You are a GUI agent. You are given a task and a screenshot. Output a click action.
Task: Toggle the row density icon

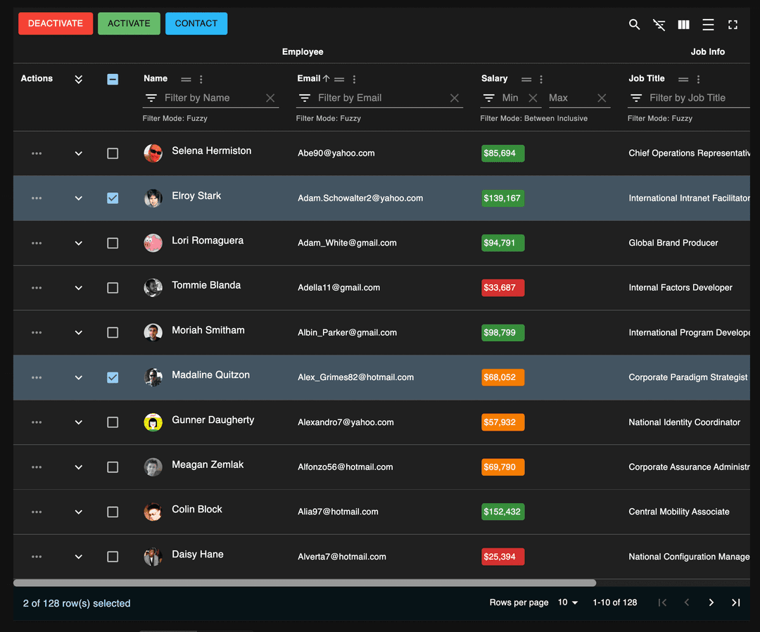(x=708, y=24)
